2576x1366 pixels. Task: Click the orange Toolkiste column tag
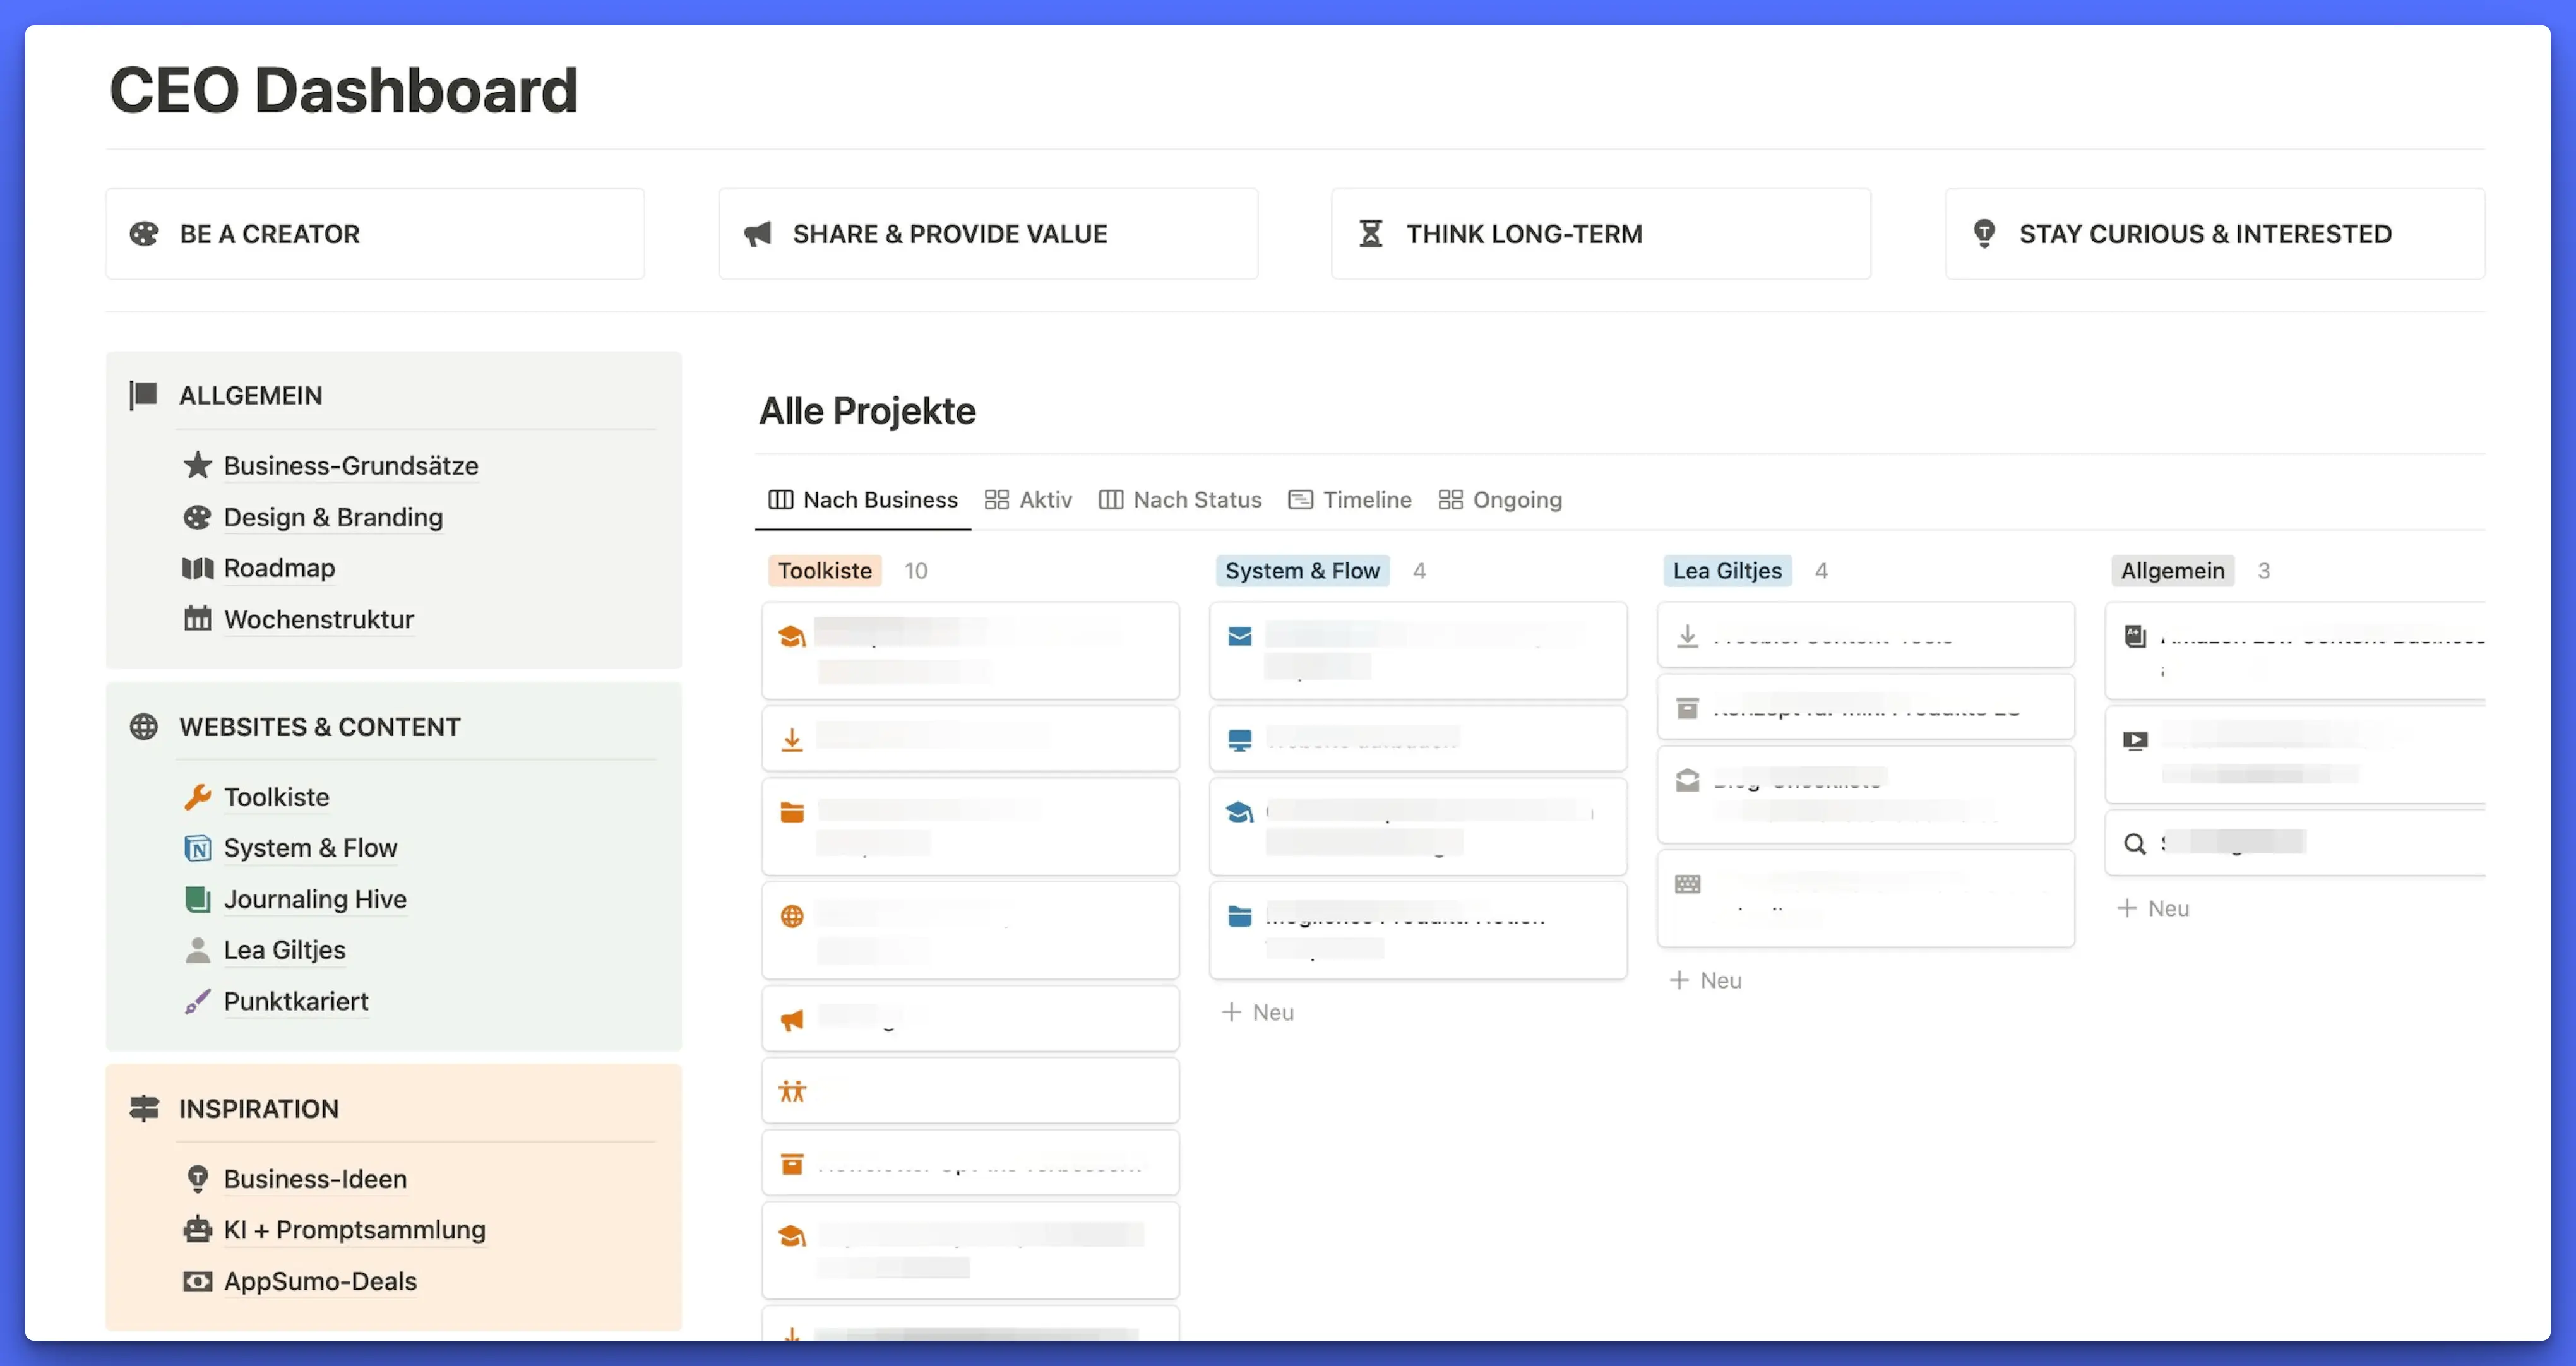[824, 571]
